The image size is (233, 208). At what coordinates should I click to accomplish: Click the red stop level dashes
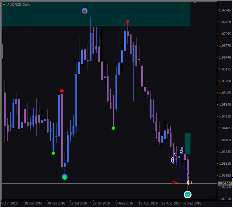point(175,182)
